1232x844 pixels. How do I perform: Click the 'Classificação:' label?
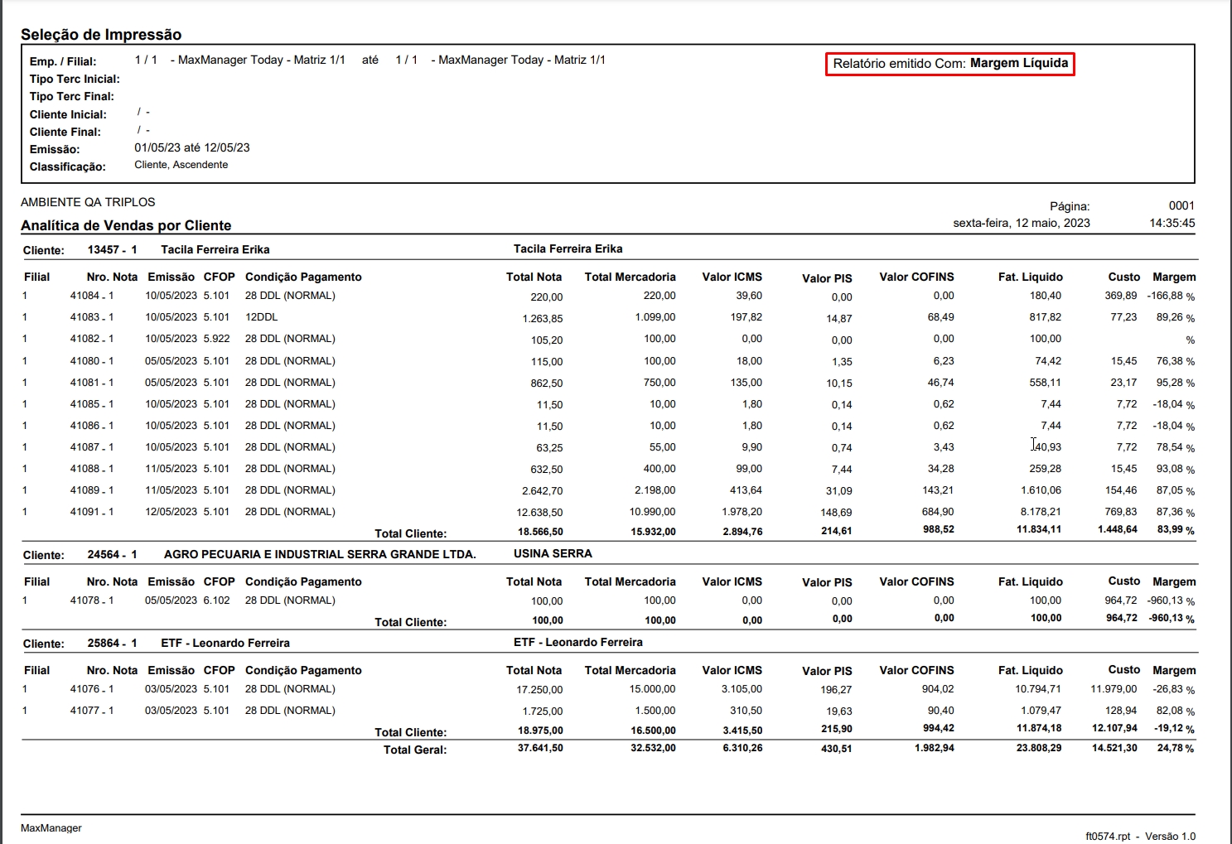click(68, 166)
